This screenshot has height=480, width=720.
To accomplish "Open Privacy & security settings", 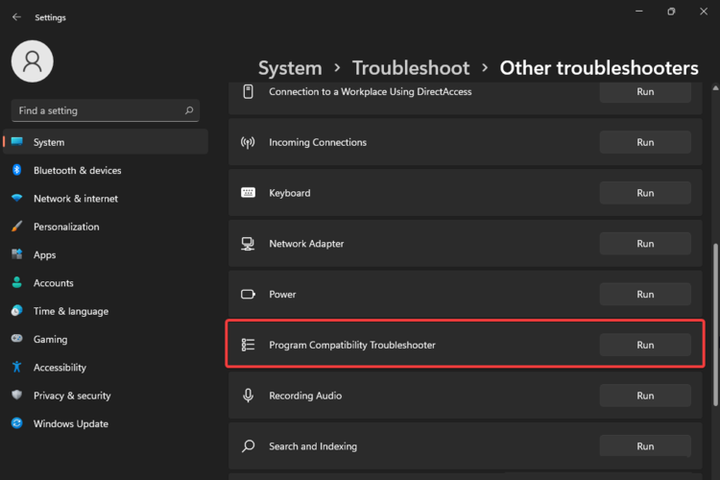I will click(72, 396).
